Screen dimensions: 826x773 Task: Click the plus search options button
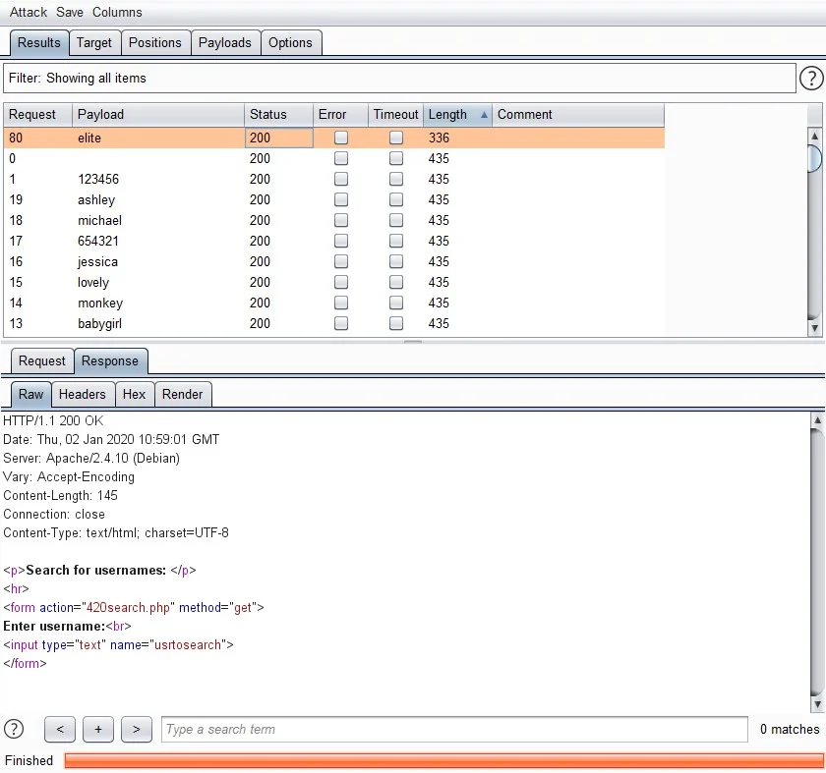pyautogui.click(x=98, y=729)
